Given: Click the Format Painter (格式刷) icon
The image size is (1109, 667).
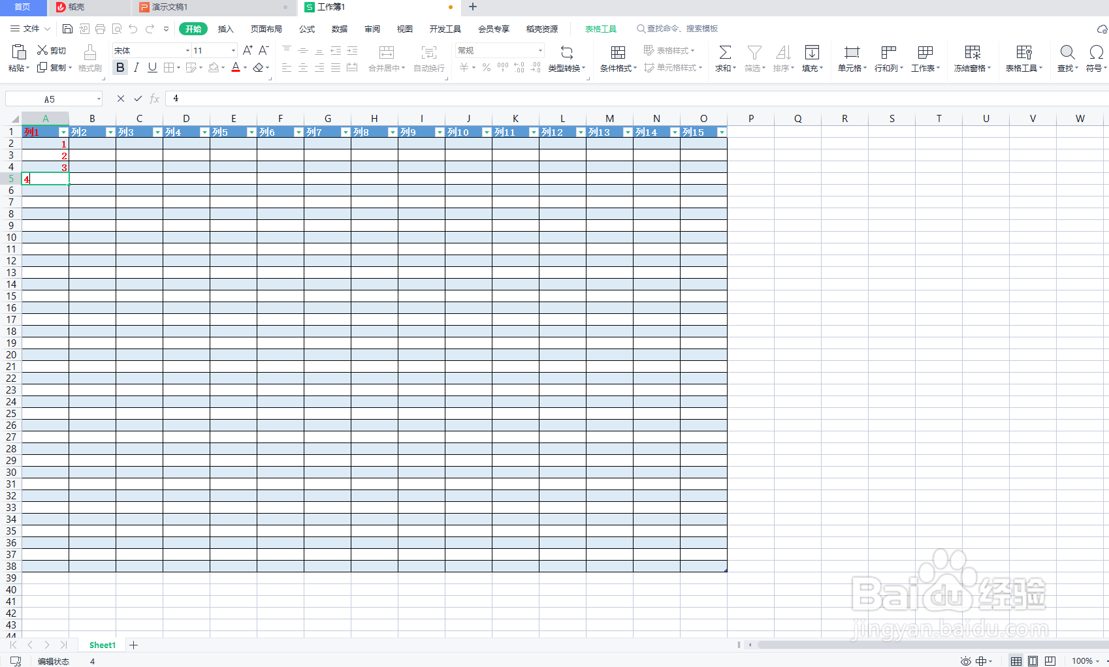Looking at the screenshot, I should 90,52.
